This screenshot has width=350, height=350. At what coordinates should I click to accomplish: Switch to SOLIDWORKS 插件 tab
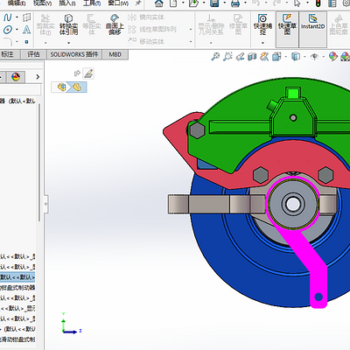click(x=74, y=54)
